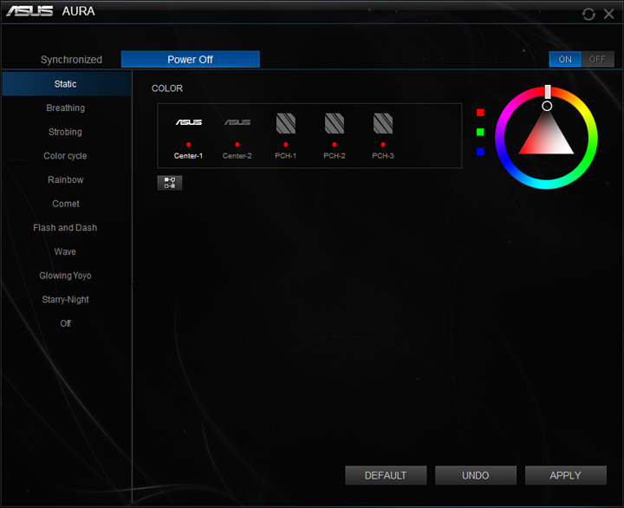Choose the Color cycle effect
The width and height of the screenshot is (624, 508).
pos(65,156)
